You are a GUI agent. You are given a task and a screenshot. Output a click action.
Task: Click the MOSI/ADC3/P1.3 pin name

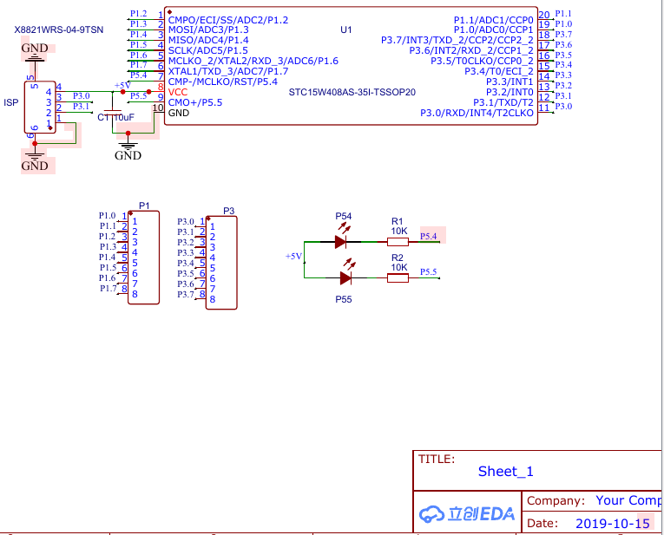point(208,29)
